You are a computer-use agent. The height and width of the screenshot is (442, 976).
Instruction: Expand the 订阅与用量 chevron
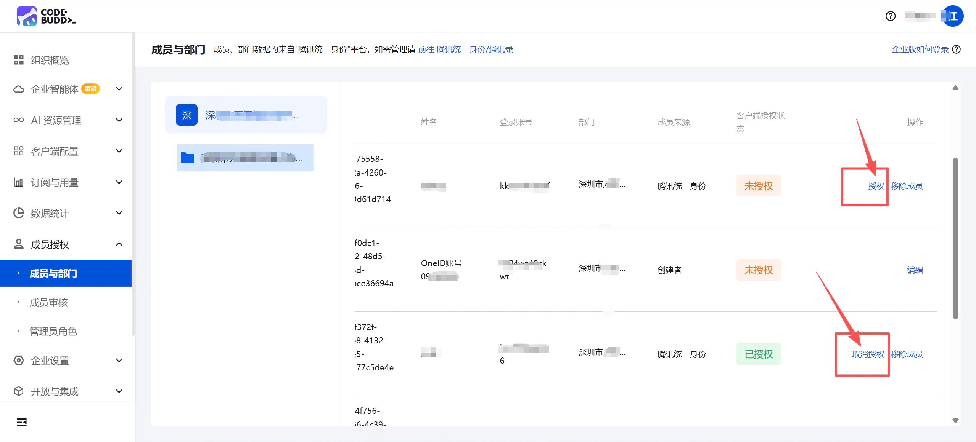click(119, 182)
